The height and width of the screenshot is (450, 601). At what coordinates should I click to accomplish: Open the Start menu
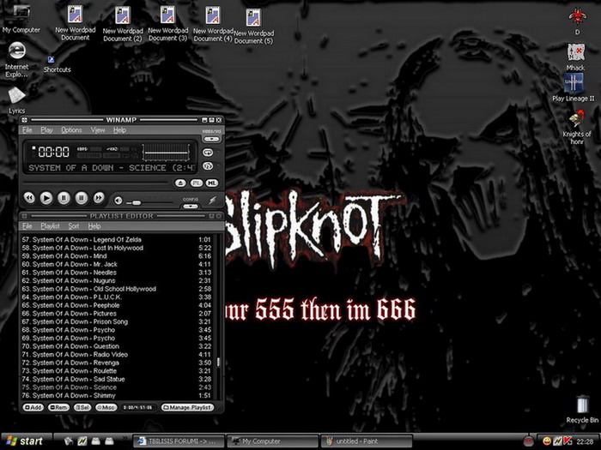(26, 441)
